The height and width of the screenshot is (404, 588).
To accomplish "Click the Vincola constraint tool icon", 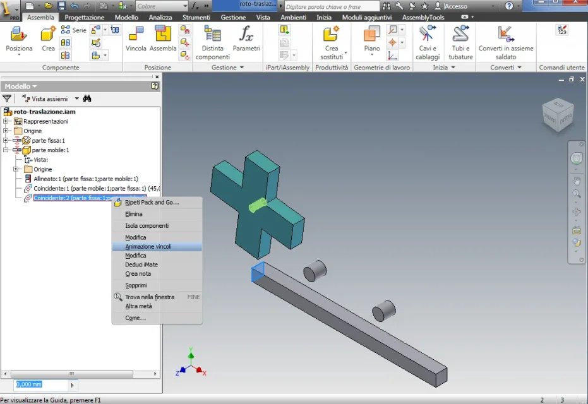I will coord(136,35).
